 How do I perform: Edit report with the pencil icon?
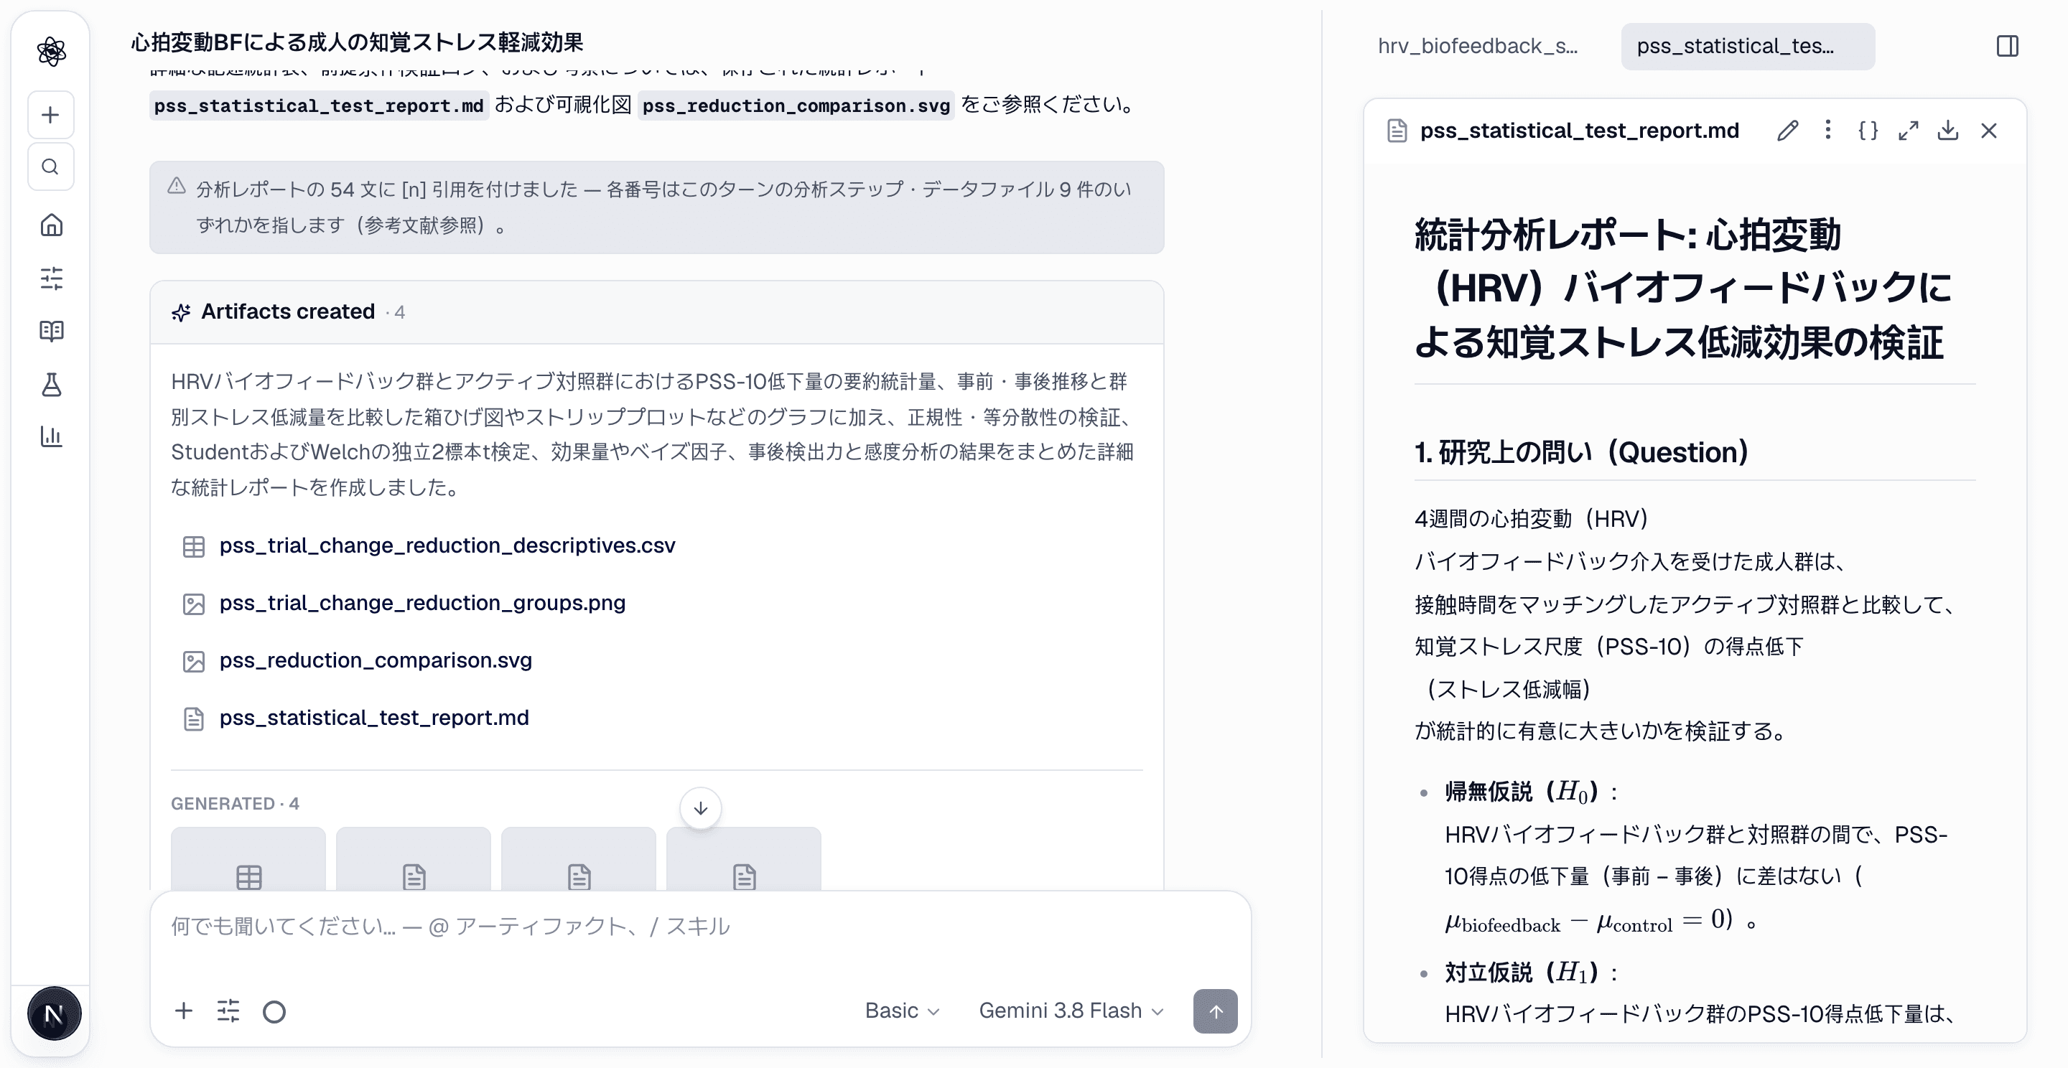[1787, 131]
